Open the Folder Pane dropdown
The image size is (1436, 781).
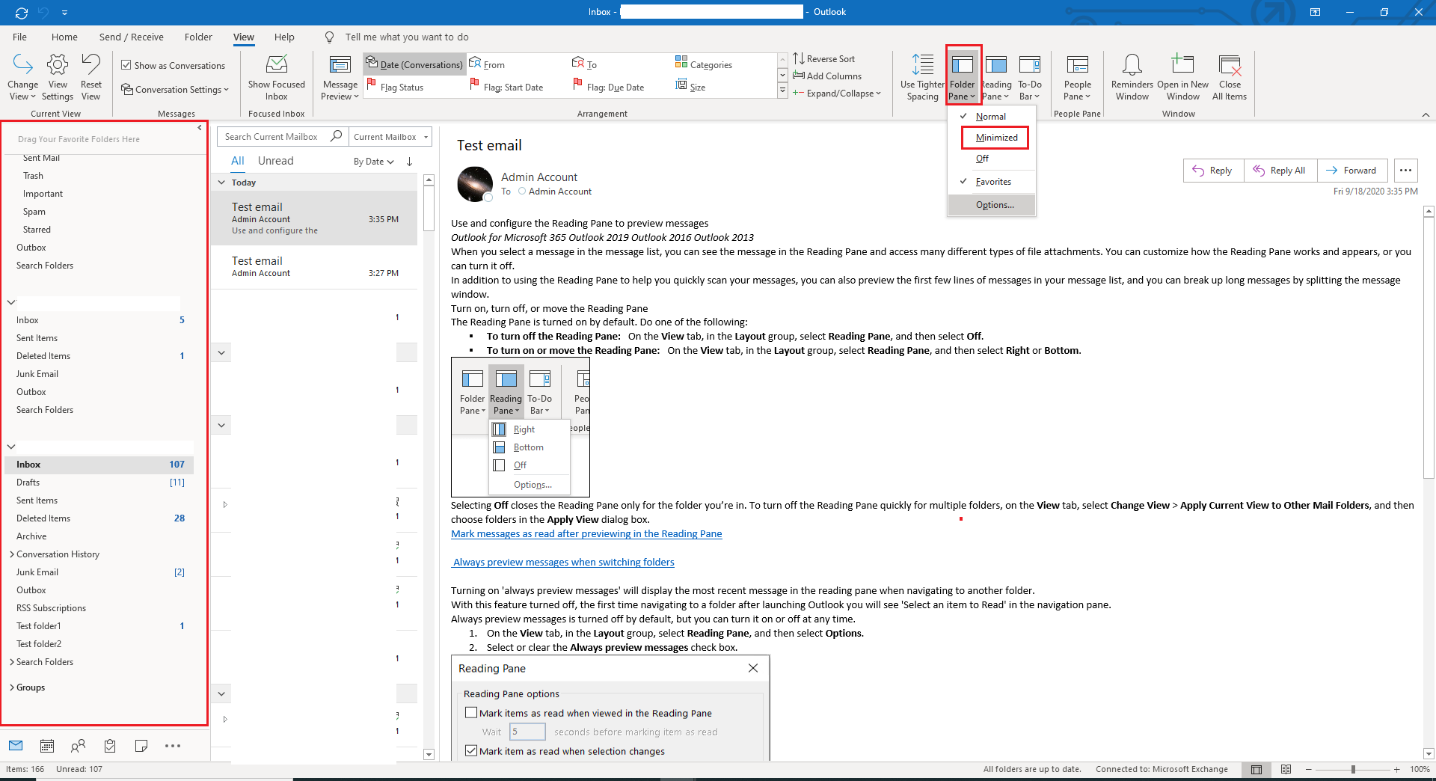pyautogui.click(x=962, y=77)
